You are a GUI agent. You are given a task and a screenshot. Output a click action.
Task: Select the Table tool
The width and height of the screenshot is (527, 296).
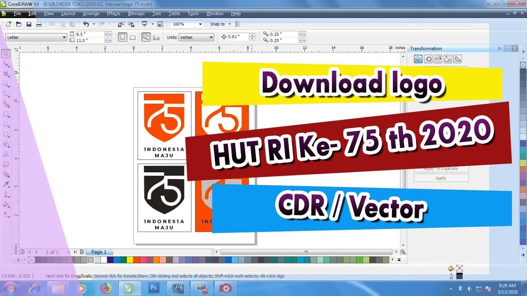6,164
